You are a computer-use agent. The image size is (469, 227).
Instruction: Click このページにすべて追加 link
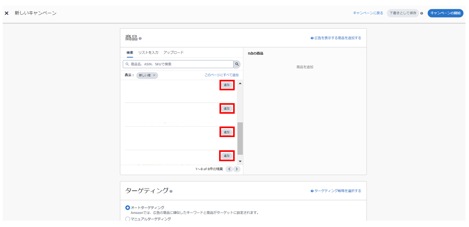[x=221, y=75]
